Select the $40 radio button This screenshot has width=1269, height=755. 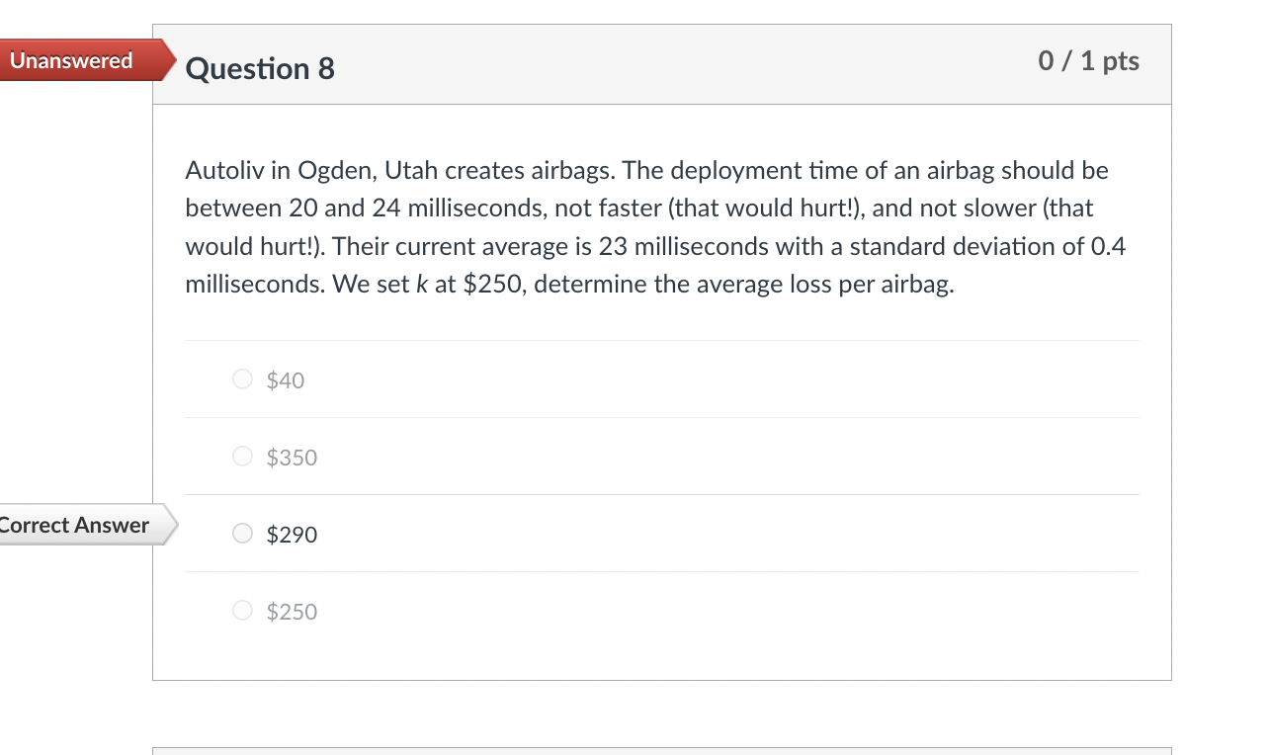(242, 379)
